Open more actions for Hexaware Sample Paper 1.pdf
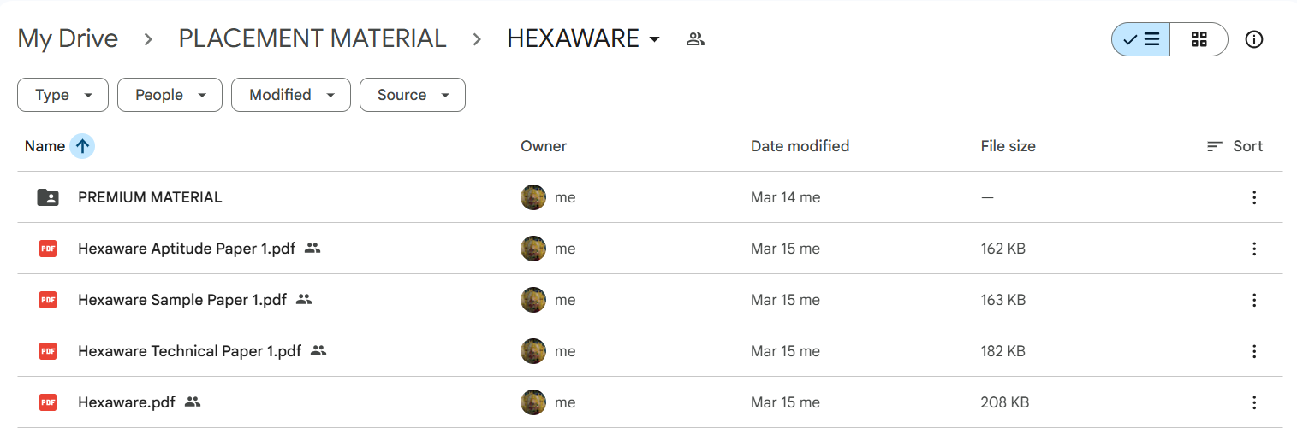Image resolution: width=1297 pixels, height=428 pixels. [1254, 300]
